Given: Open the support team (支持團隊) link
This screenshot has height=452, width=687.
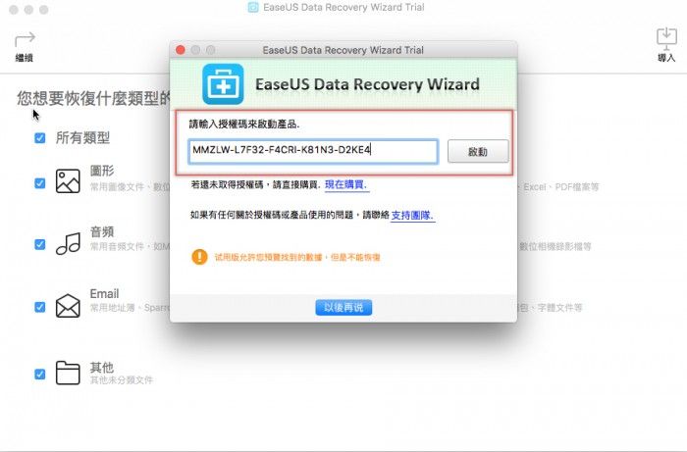Looking at the screenshot, I should point(412,216).
